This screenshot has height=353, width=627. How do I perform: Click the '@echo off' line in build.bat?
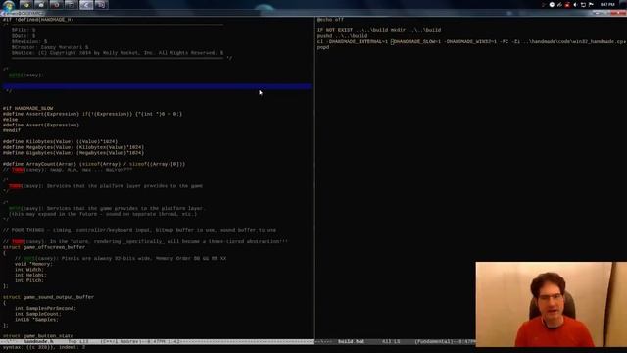click(330, 20)
